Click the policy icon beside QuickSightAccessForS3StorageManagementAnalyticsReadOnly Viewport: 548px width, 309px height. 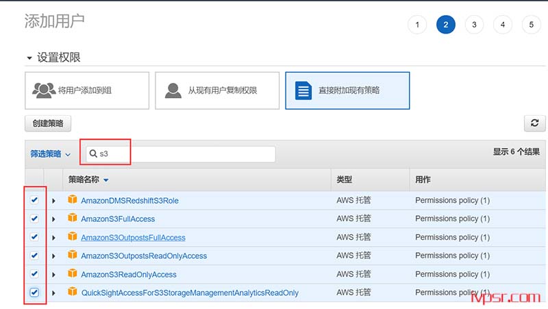(73, 291)
